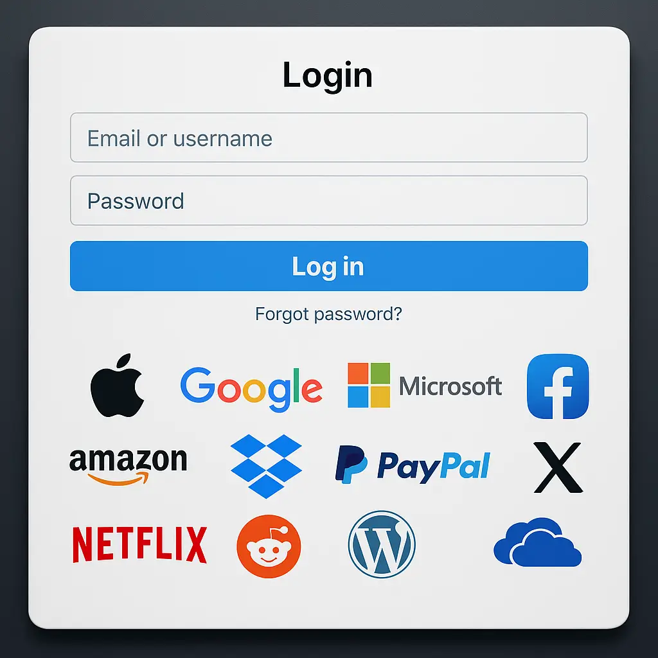
Task: Select the PayPal double-P emblem
Action: 351,464
